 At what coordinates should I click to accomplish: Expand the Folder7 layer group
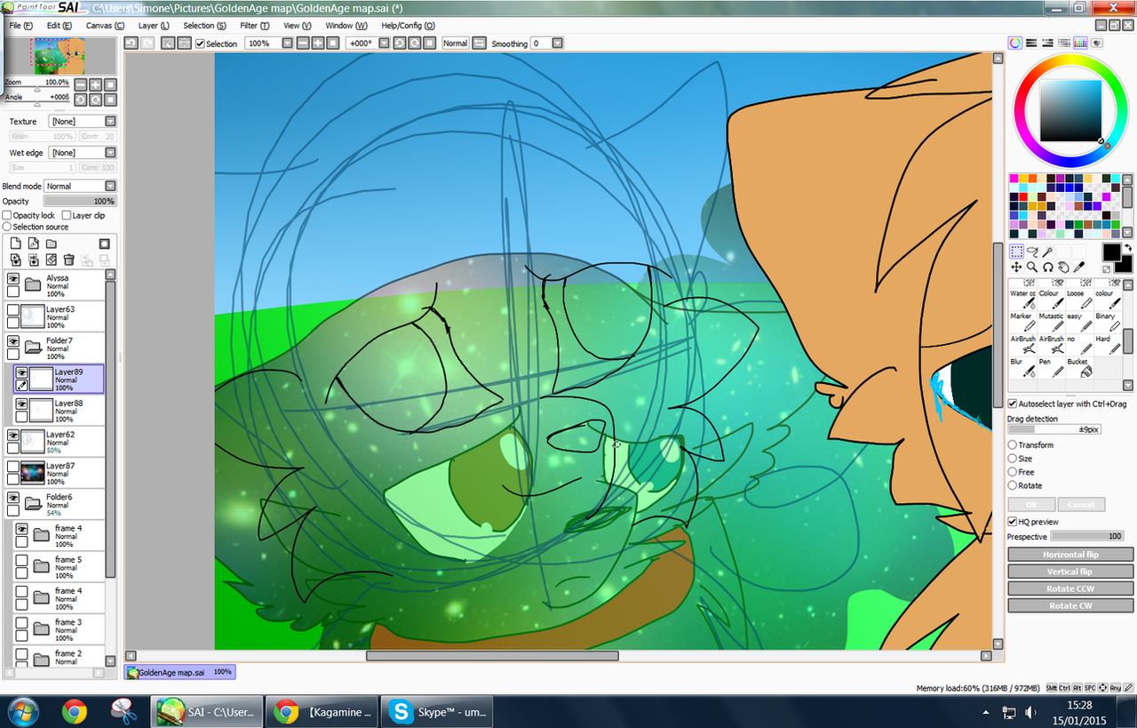34,347
